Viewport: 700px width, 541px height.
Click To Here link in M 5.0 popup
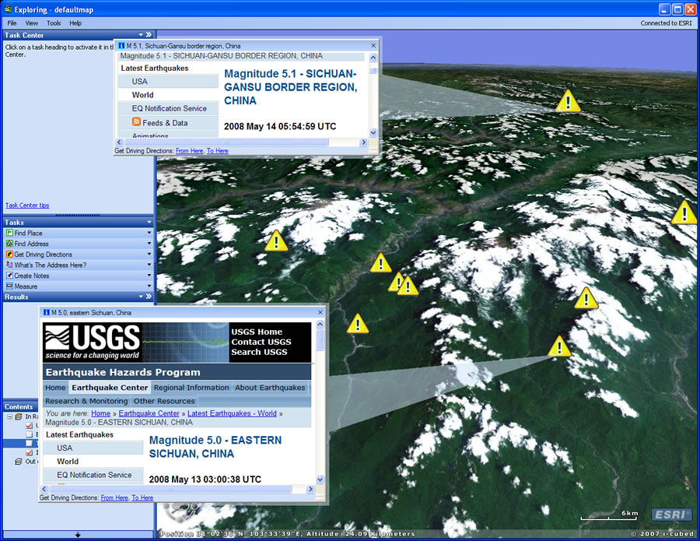tap(142, 497)
